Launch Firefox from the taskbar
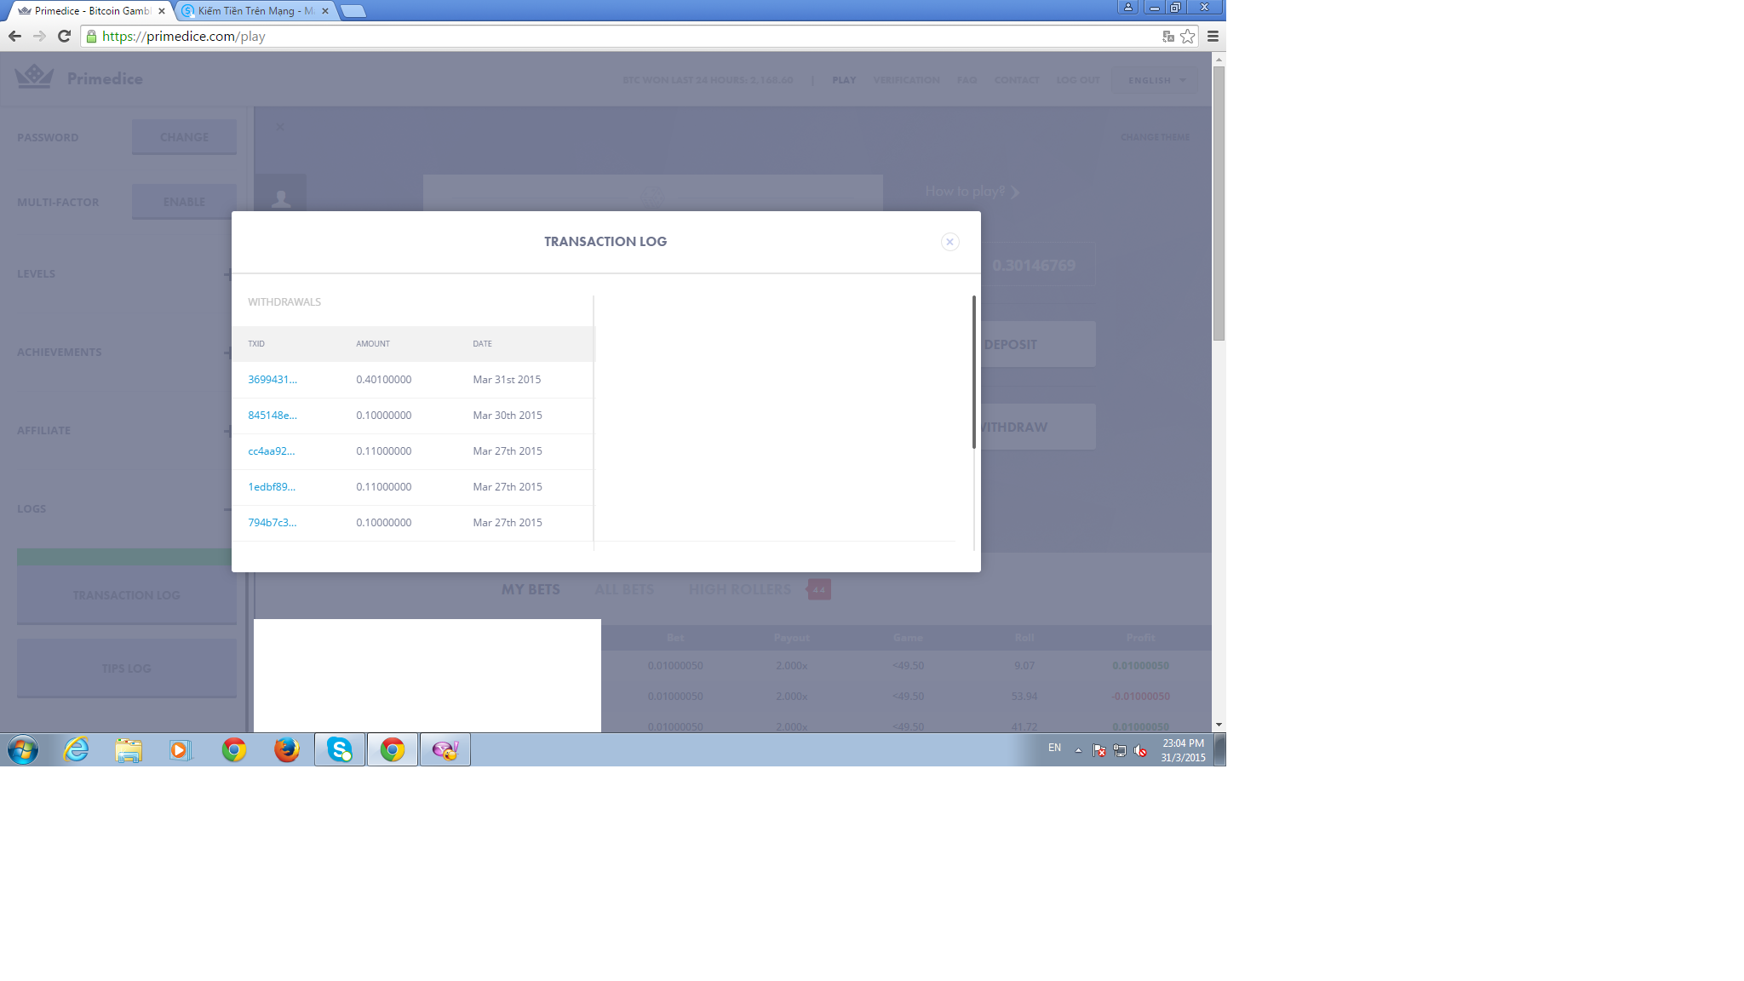1744x981 pixels. click(x=286, y=749)
